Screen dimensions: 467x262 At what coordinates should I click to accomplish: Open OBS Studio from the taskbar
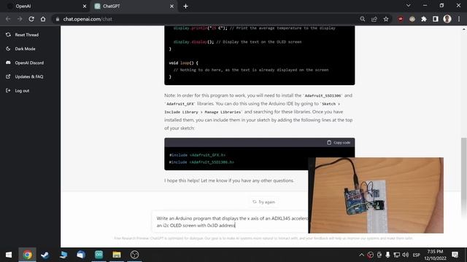coord(134,255)
